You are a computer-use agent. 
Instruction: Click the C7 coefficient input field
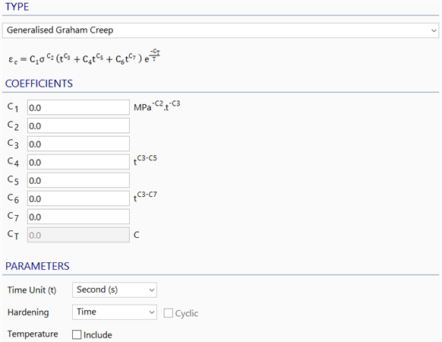pos(78,217)
